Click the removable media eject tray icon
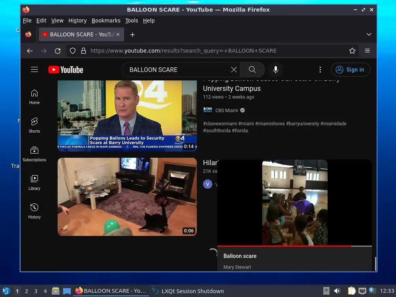The image size is (396, 297). pyautogui.click(x=326, y=291)
